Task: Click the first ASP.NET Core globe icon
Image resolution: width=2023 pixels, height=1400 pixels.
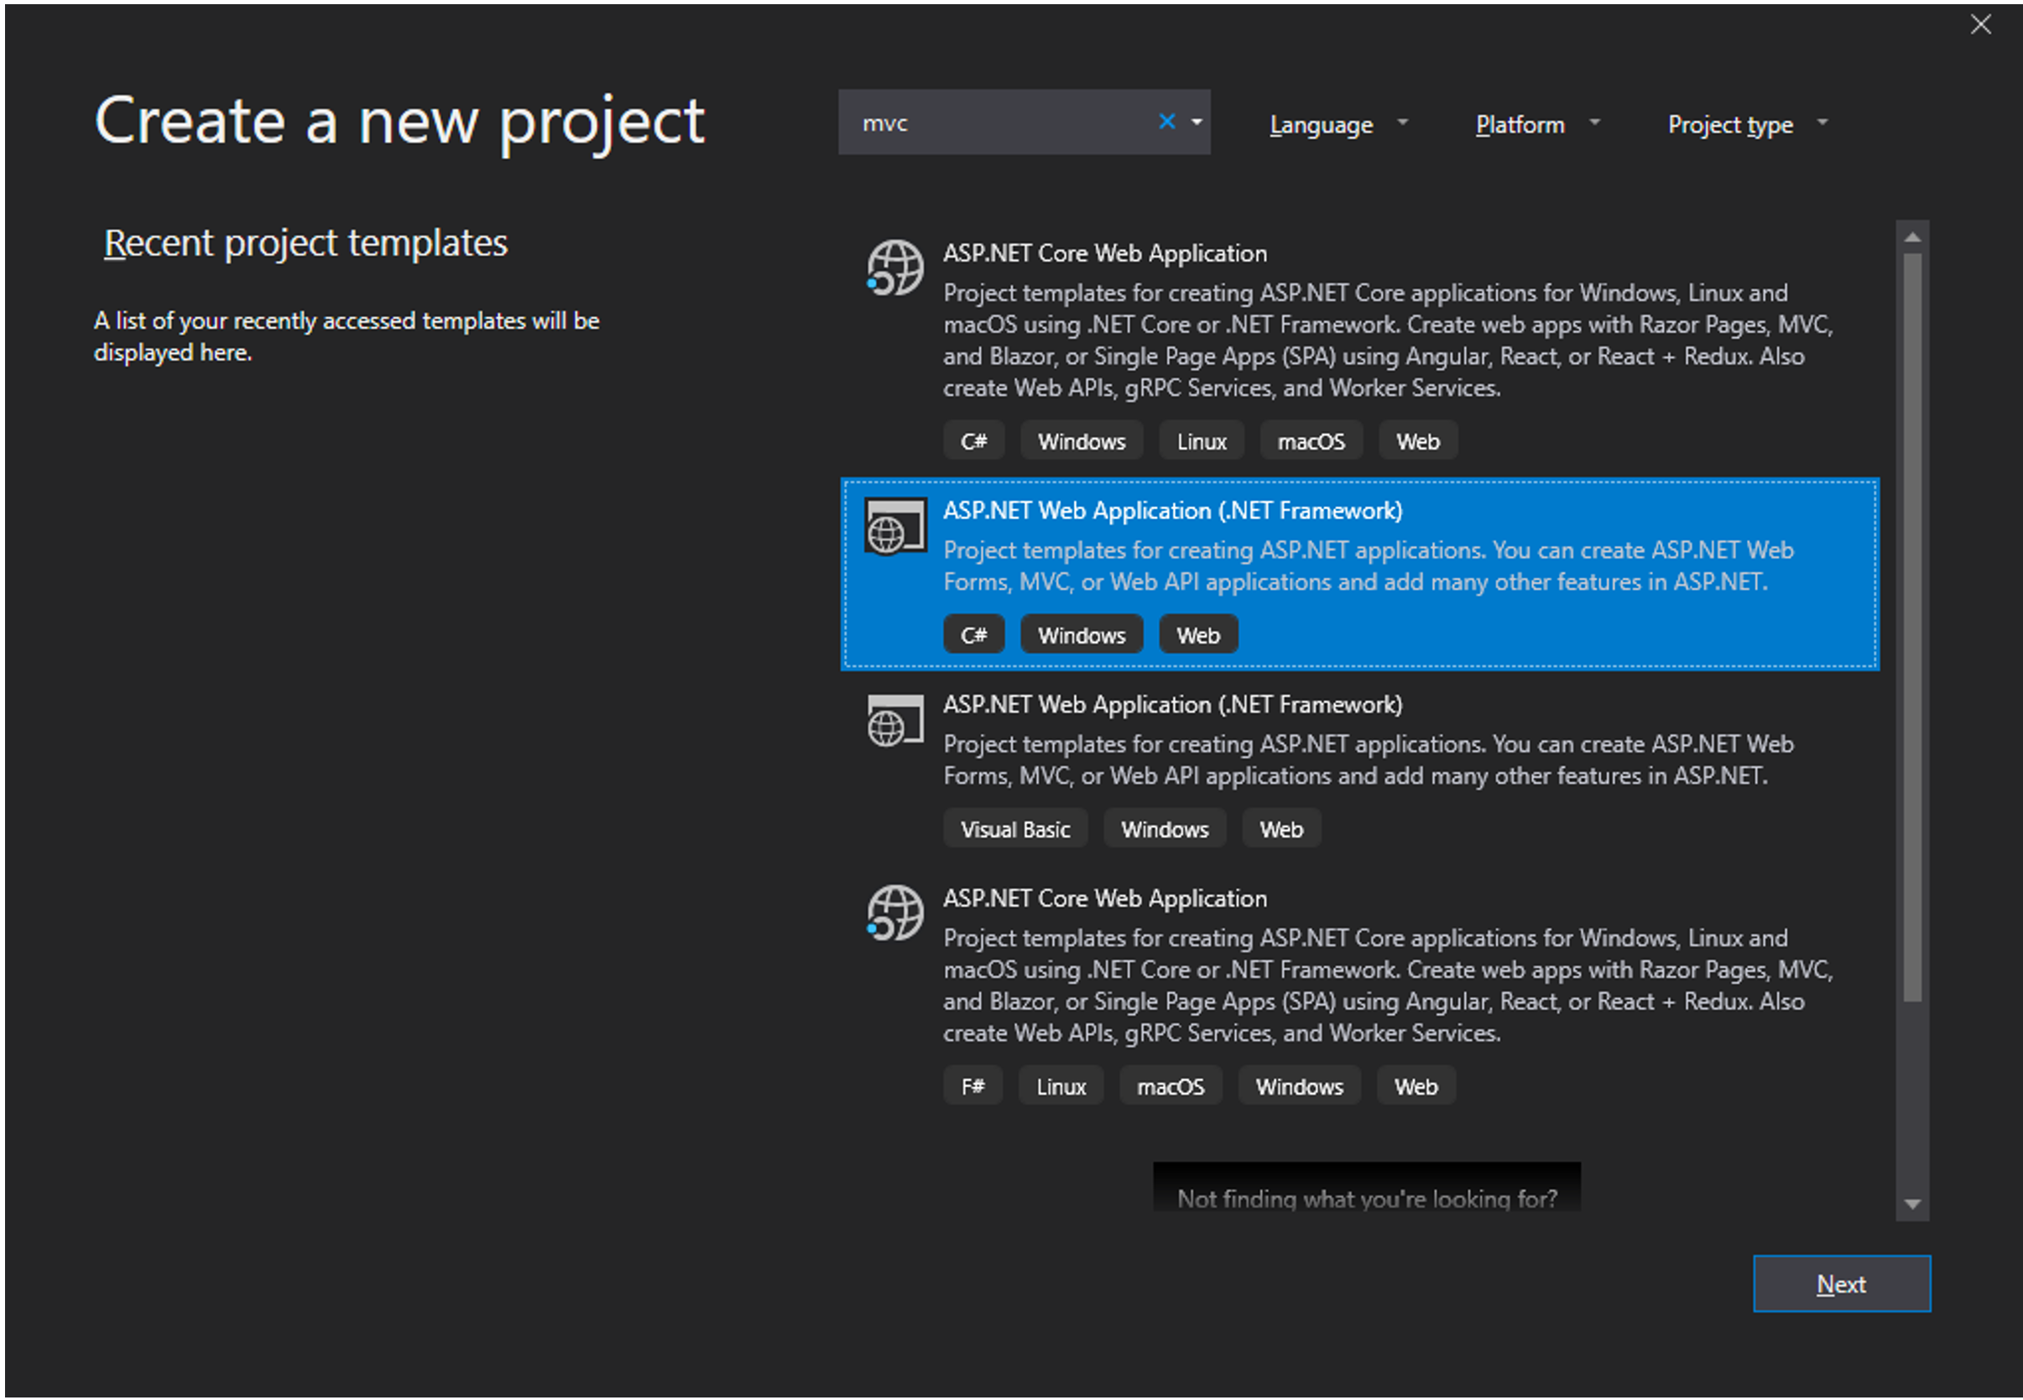Action: [x=894, y=268]
